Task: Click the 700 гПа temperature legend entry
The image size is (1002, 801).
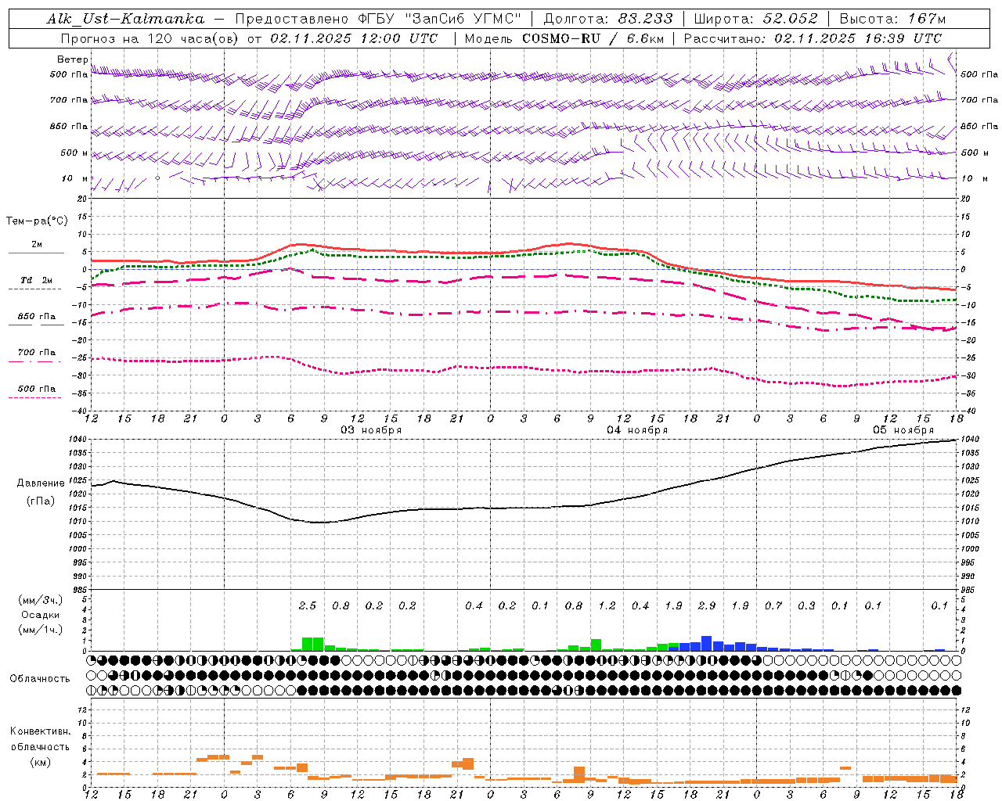Action: (37, 352)
